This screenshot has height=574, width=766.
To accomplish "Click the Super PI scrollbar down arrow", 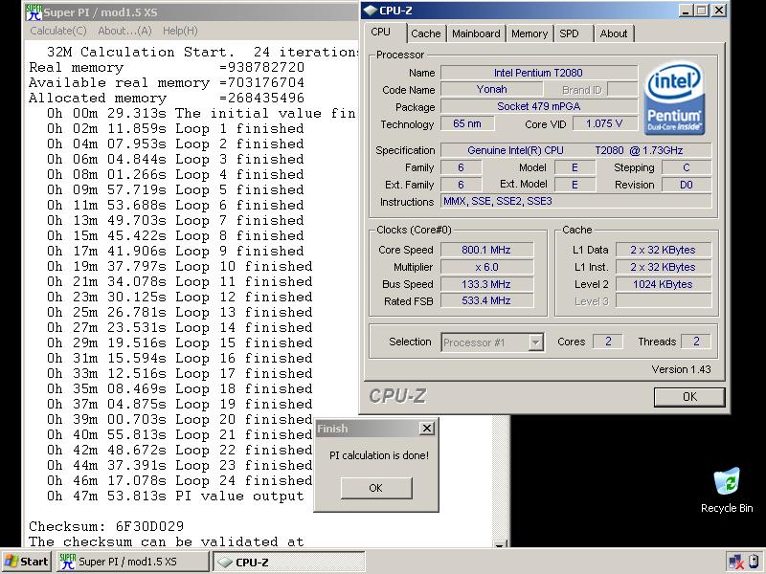I will click(x=499, y=543).
